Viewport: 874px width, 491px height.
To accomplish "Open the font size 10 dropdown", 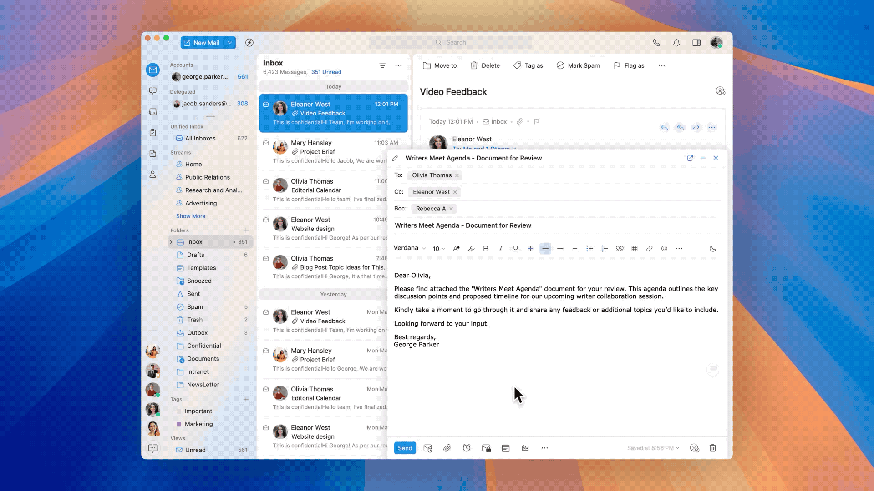I will pyautogui.click(x=439, y=249).
